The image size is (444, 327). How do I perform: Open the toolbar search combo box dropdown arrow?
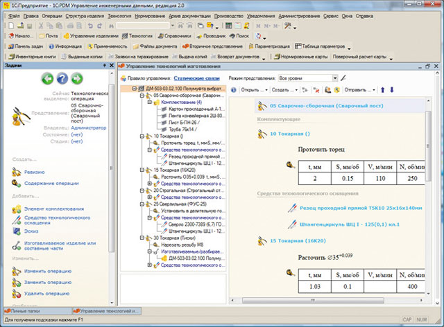[x=173, y=26]
